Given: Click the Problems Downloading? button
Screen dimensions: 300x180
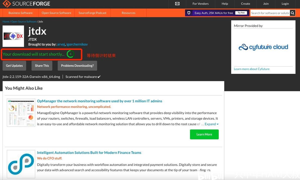Looking at the screenshot, I should point(77,66).
